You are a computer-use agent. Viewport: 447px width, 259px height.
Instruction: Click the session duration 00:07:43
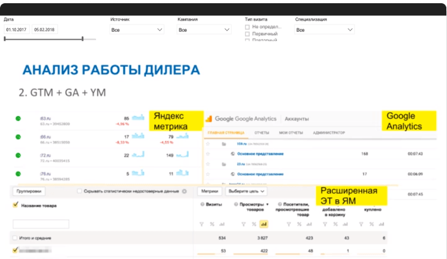[415, 154]
